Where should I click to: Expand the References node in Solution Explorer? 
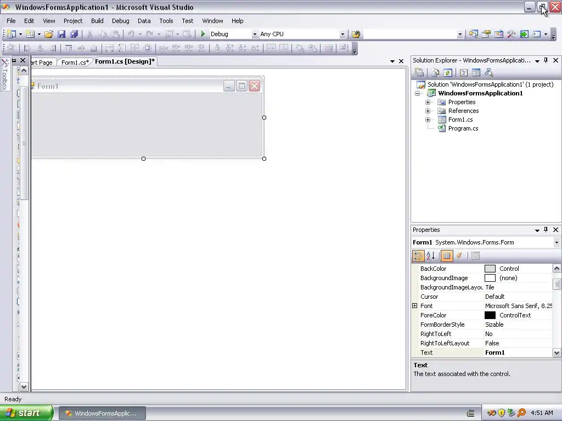click(428, 111)
